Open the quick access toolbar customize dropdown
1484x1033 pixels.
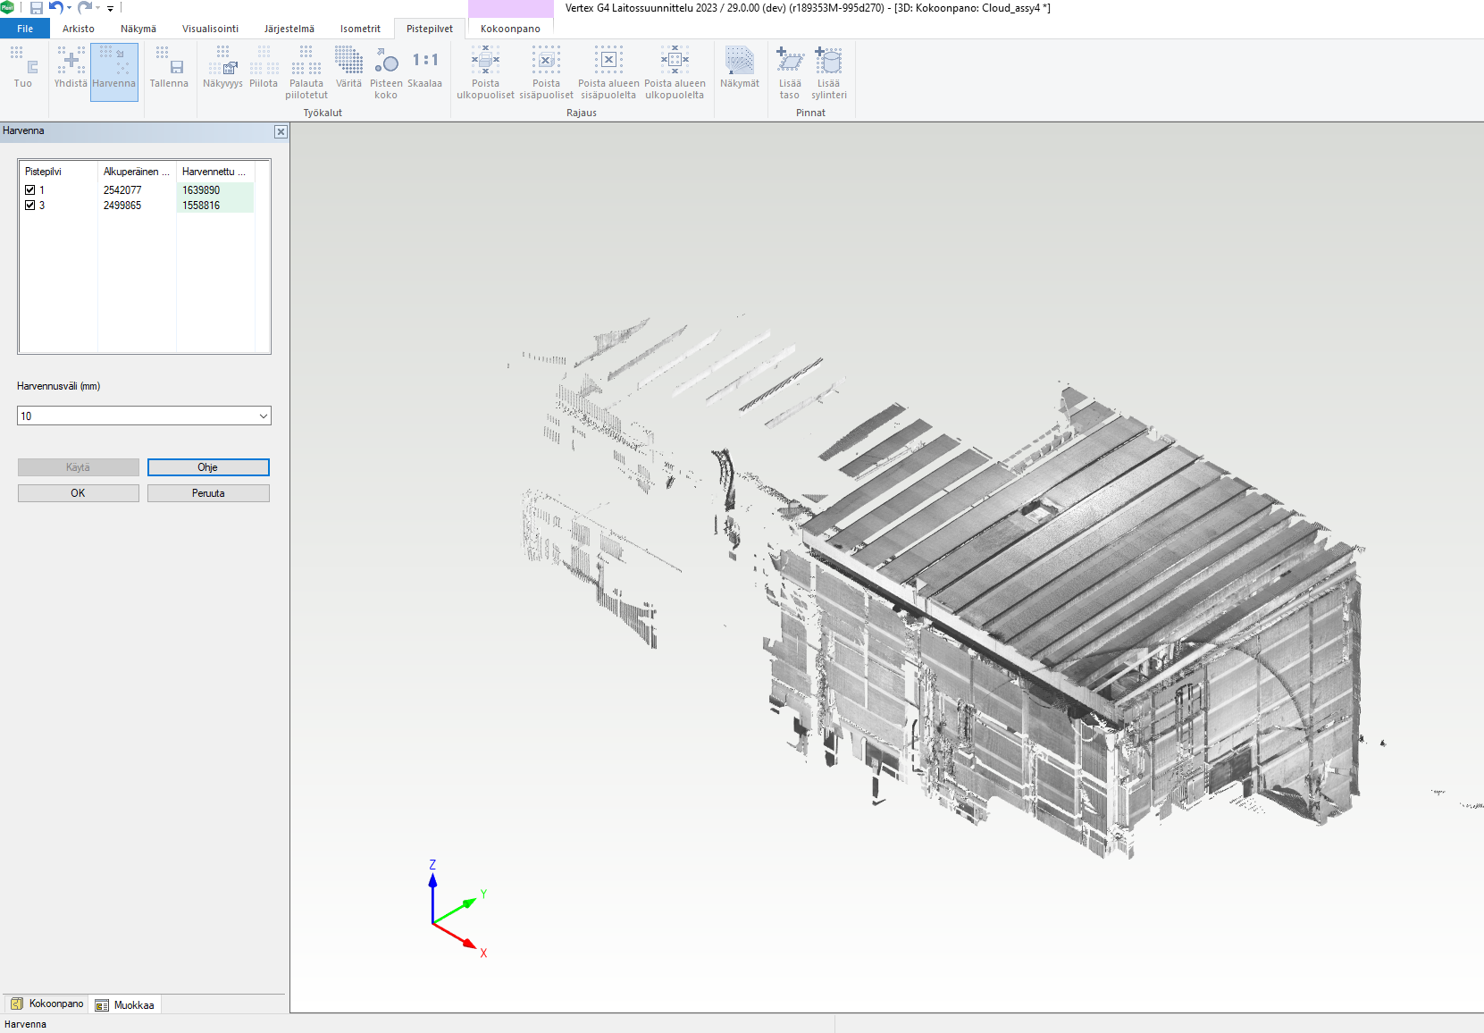(111, 8)
